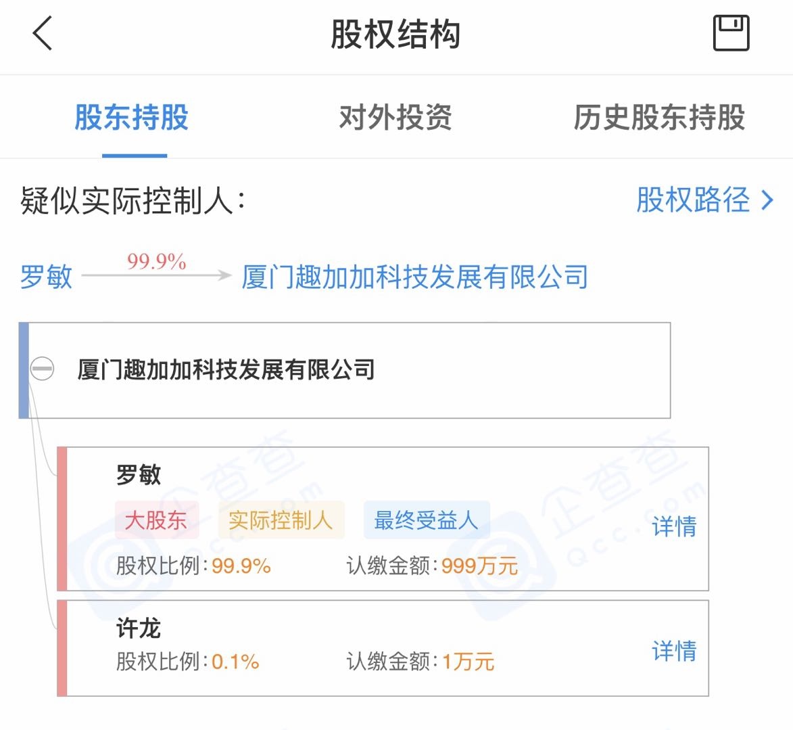Tap the 99.9% arrow label
This screenshot has height=730, width=793.
pos(156,262)
